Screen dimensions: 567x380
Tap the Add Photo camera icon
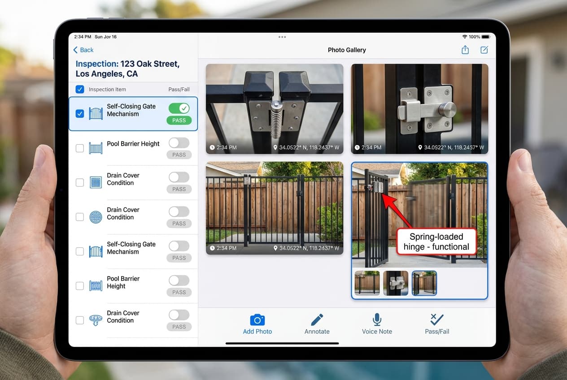257,320
